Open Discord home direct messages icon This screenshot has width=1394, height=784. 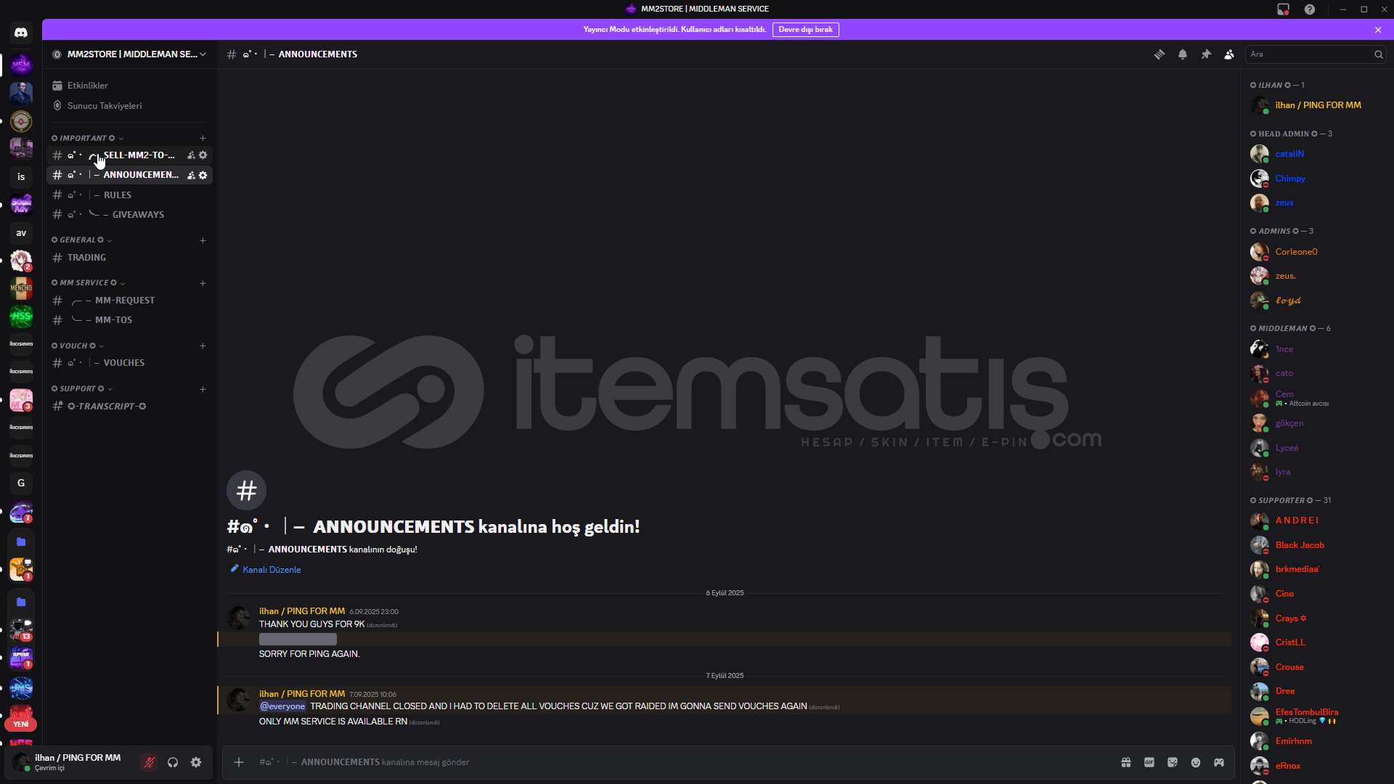(21, 33)
